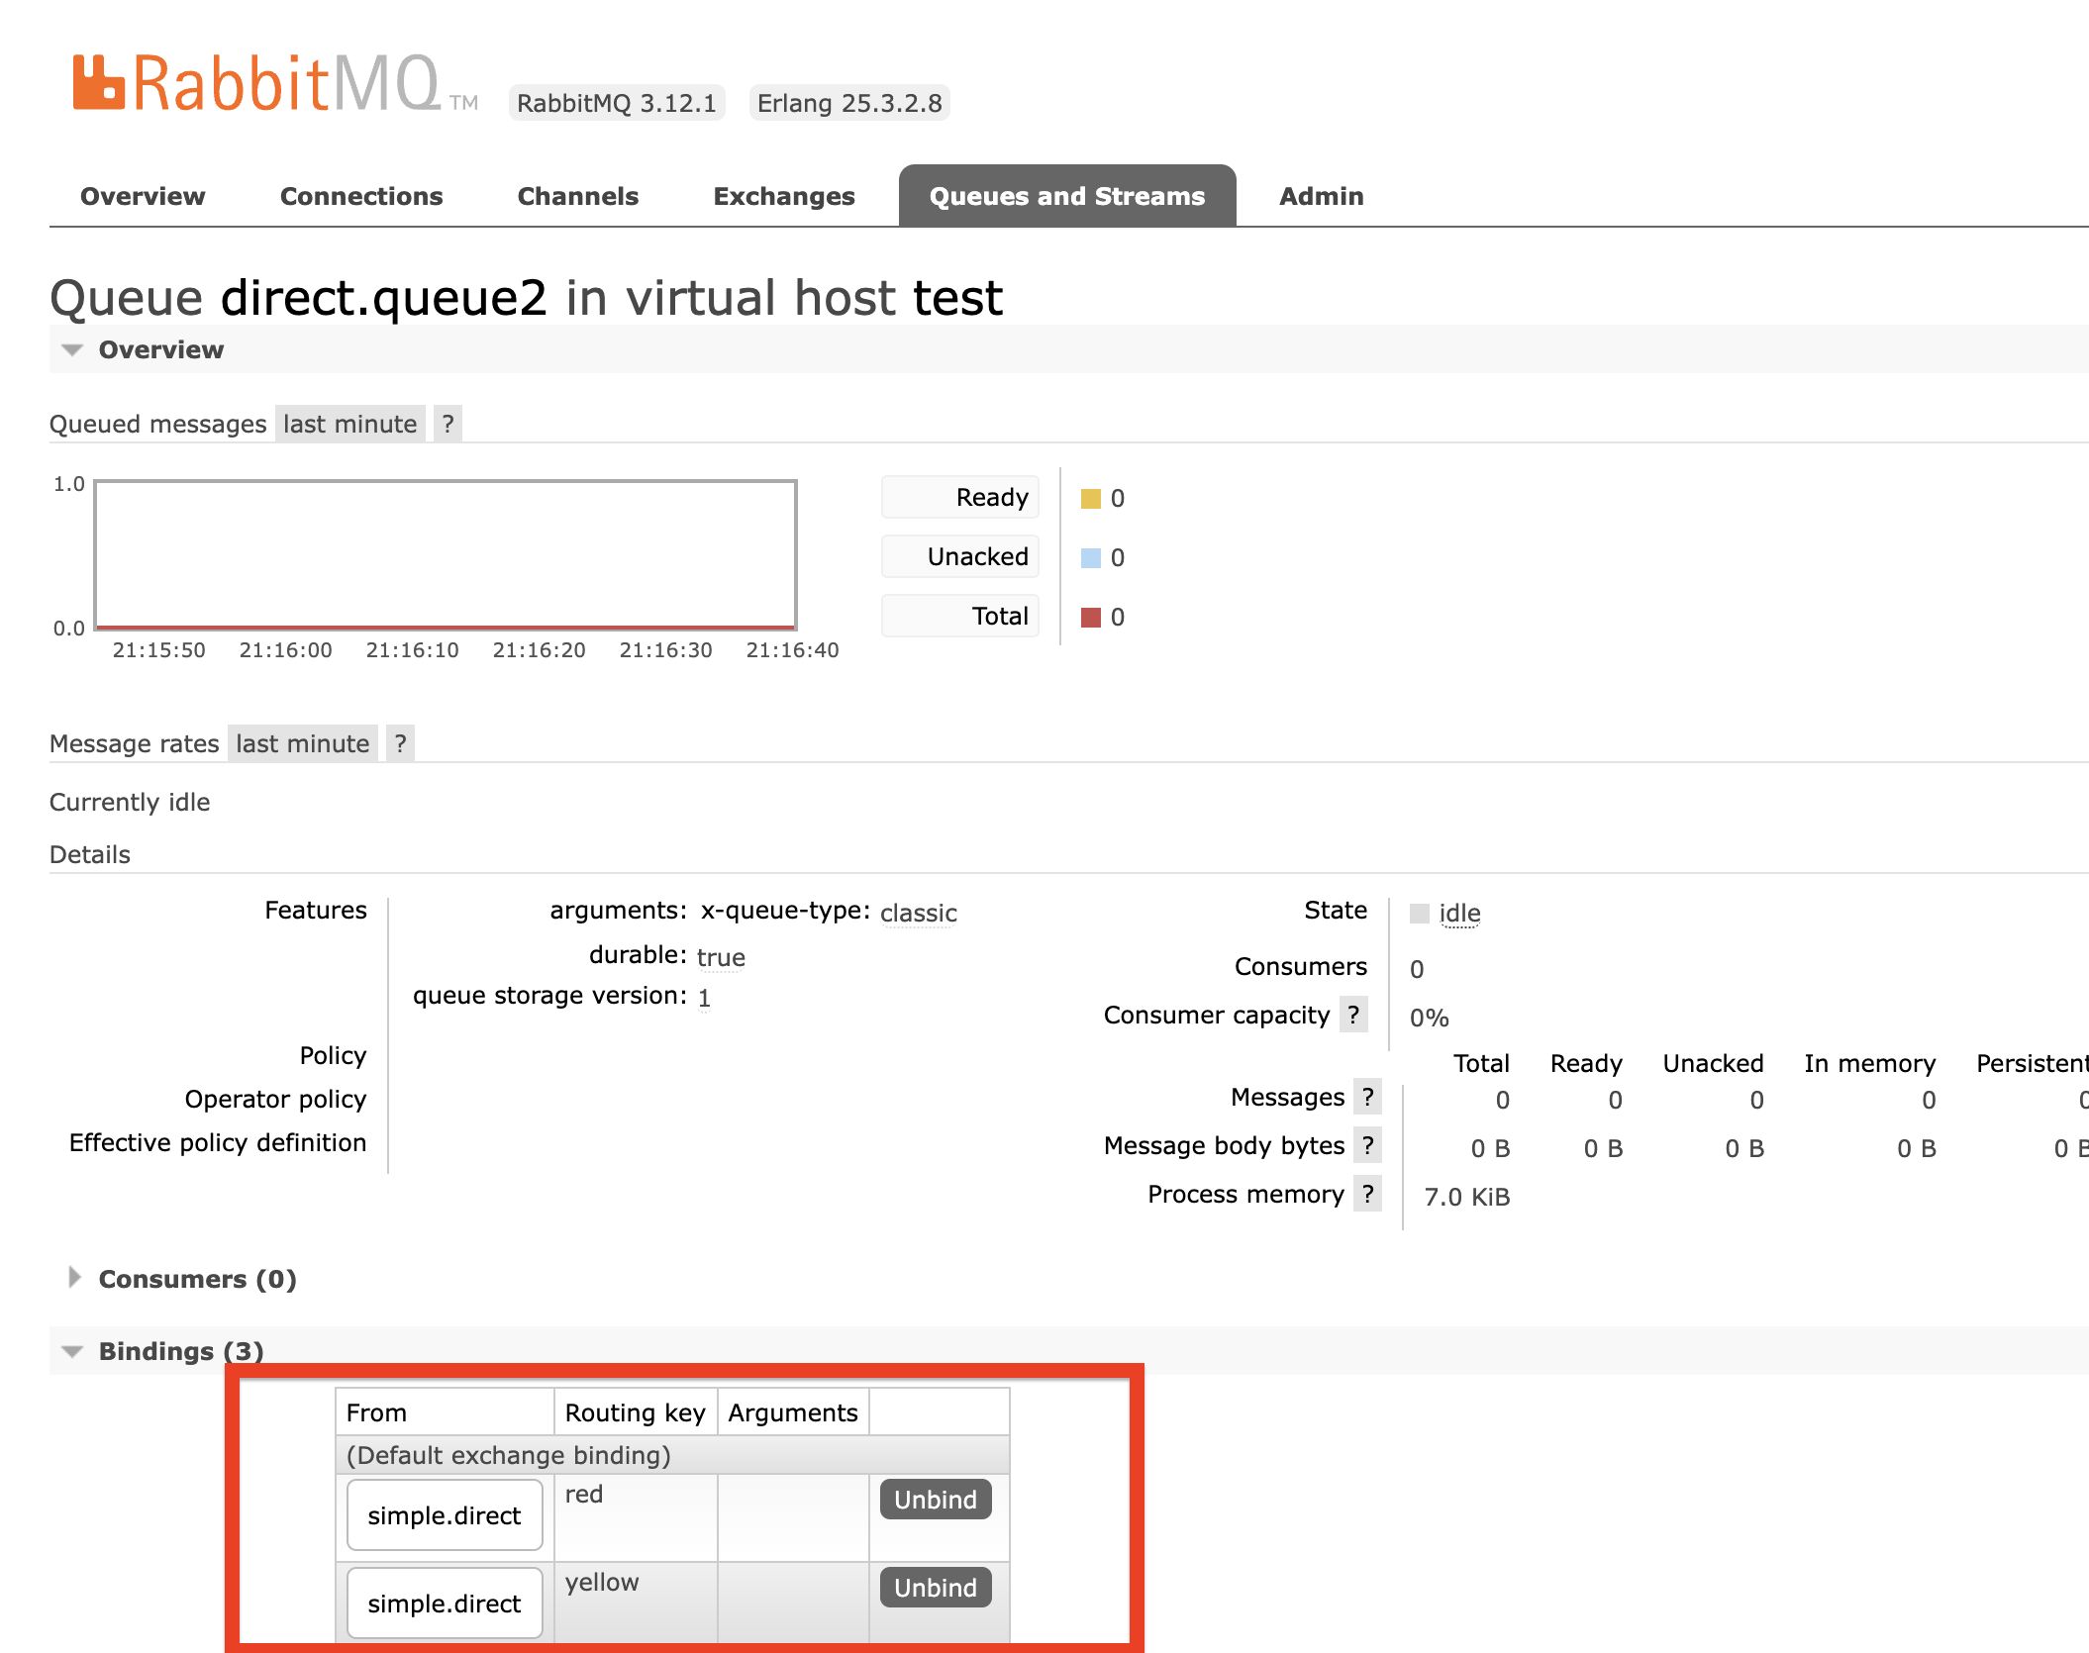Click help icon next to Message rates
Screen dimensions: 2089x1653
coord(400,743)
